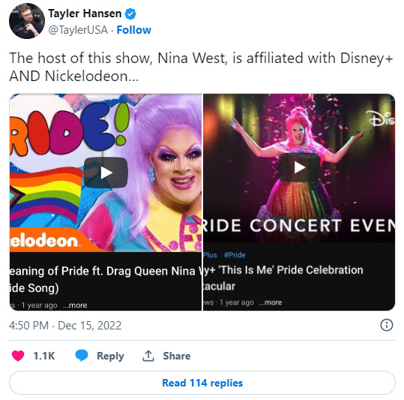404x400 pixels.
Task: Click the Reply label text
Action: click(110, 356)
